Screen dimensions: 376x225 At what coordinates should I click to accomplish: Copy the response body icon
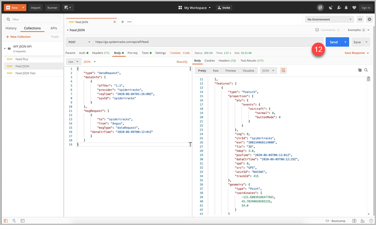click(360, 70)
